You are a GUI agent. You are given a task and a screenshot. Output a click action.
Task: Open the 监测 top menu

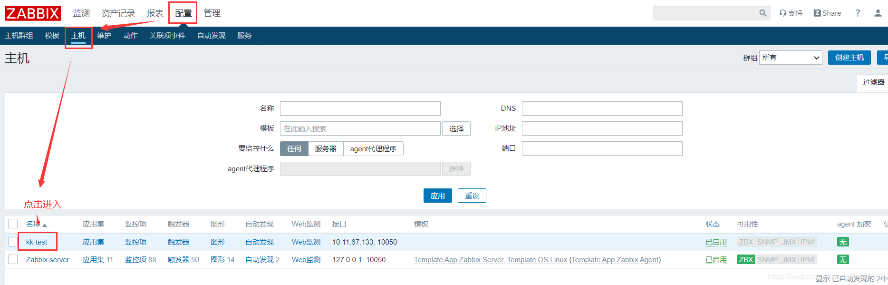coord(81,13)
